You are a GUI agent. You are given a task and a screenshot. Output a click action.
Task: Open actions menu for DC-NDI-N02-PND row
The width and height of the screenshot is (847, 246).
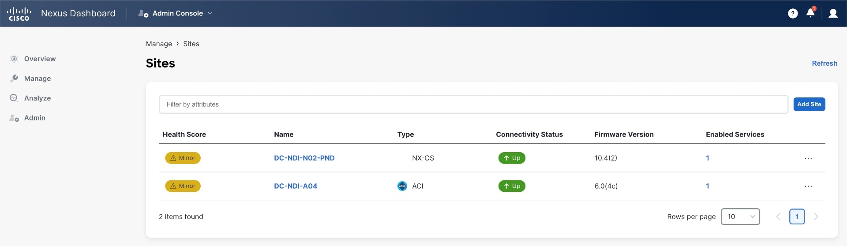coord(808,158)
